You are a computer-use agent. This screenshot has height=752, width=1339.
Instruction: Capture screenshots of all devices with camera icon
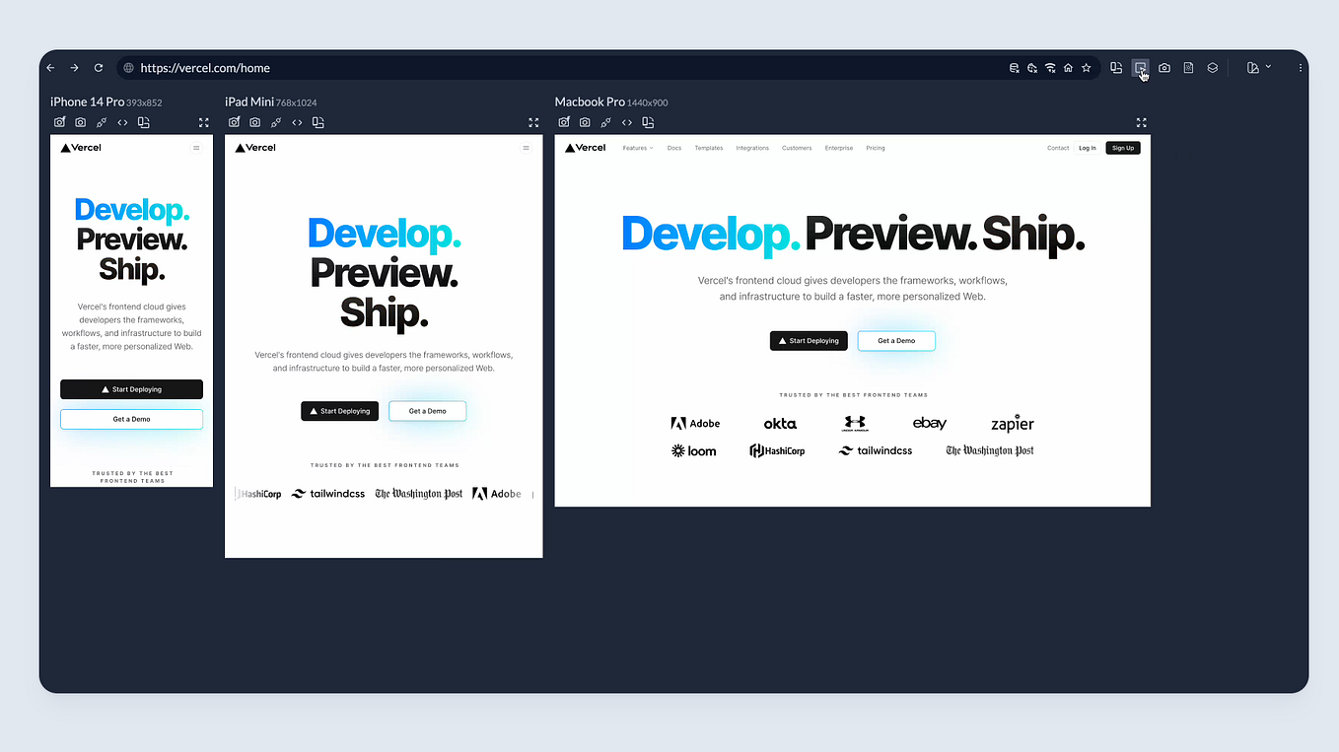coord(1164,67)
